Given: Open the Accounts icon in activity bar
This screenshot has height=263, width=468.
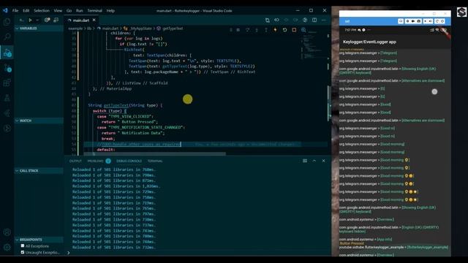Looking at the screenshot, I should [x=7, y=232].
